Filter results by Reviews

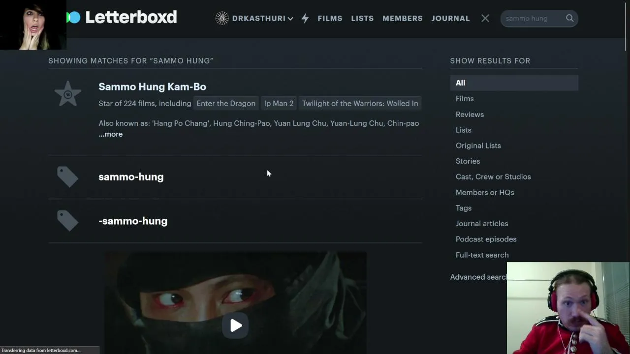(470, 115)
